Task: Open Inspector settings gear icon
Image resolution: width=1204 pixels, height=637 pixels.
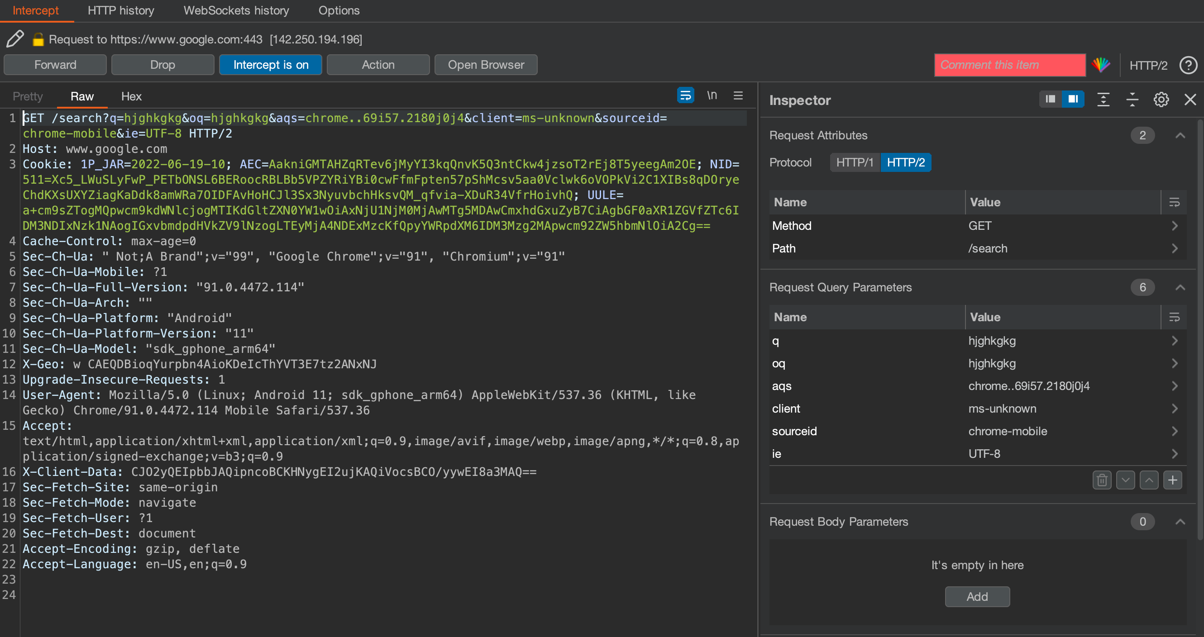Action: point(1161,100)
